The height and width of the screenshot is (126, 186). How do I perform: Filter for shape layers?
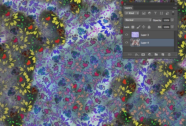tap(161, 13)
